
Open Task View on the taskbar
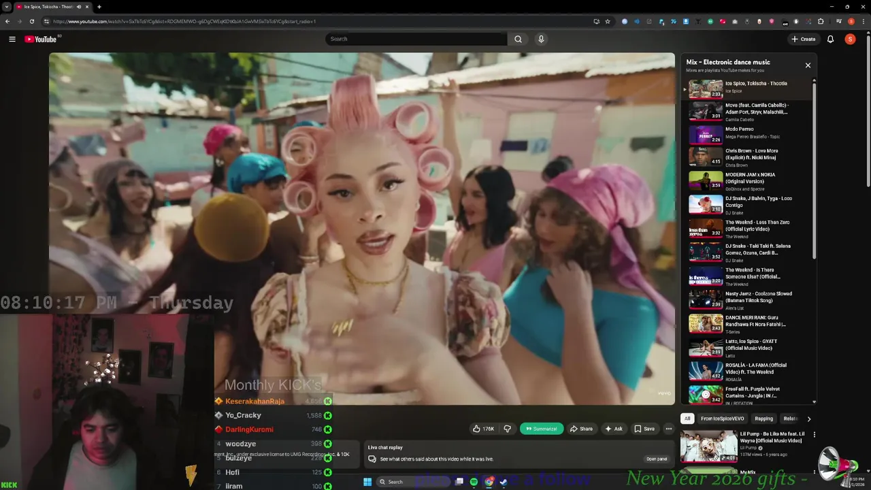coord(459,482)
